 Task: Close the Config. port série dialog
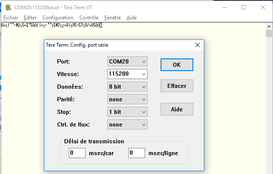tap(198, 45)
